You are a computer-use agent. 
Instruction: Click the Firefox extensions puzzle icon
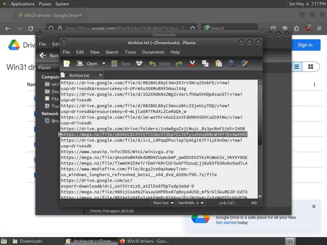[296, 28]
